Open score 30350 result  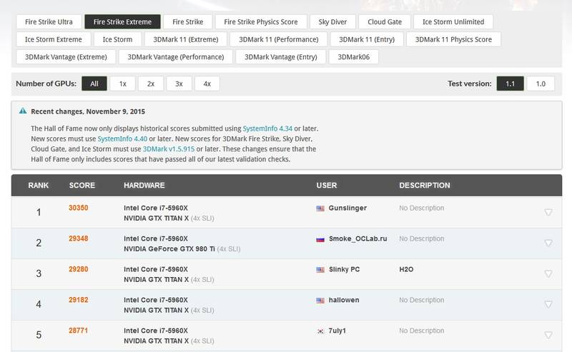click(x=79, y=208)
